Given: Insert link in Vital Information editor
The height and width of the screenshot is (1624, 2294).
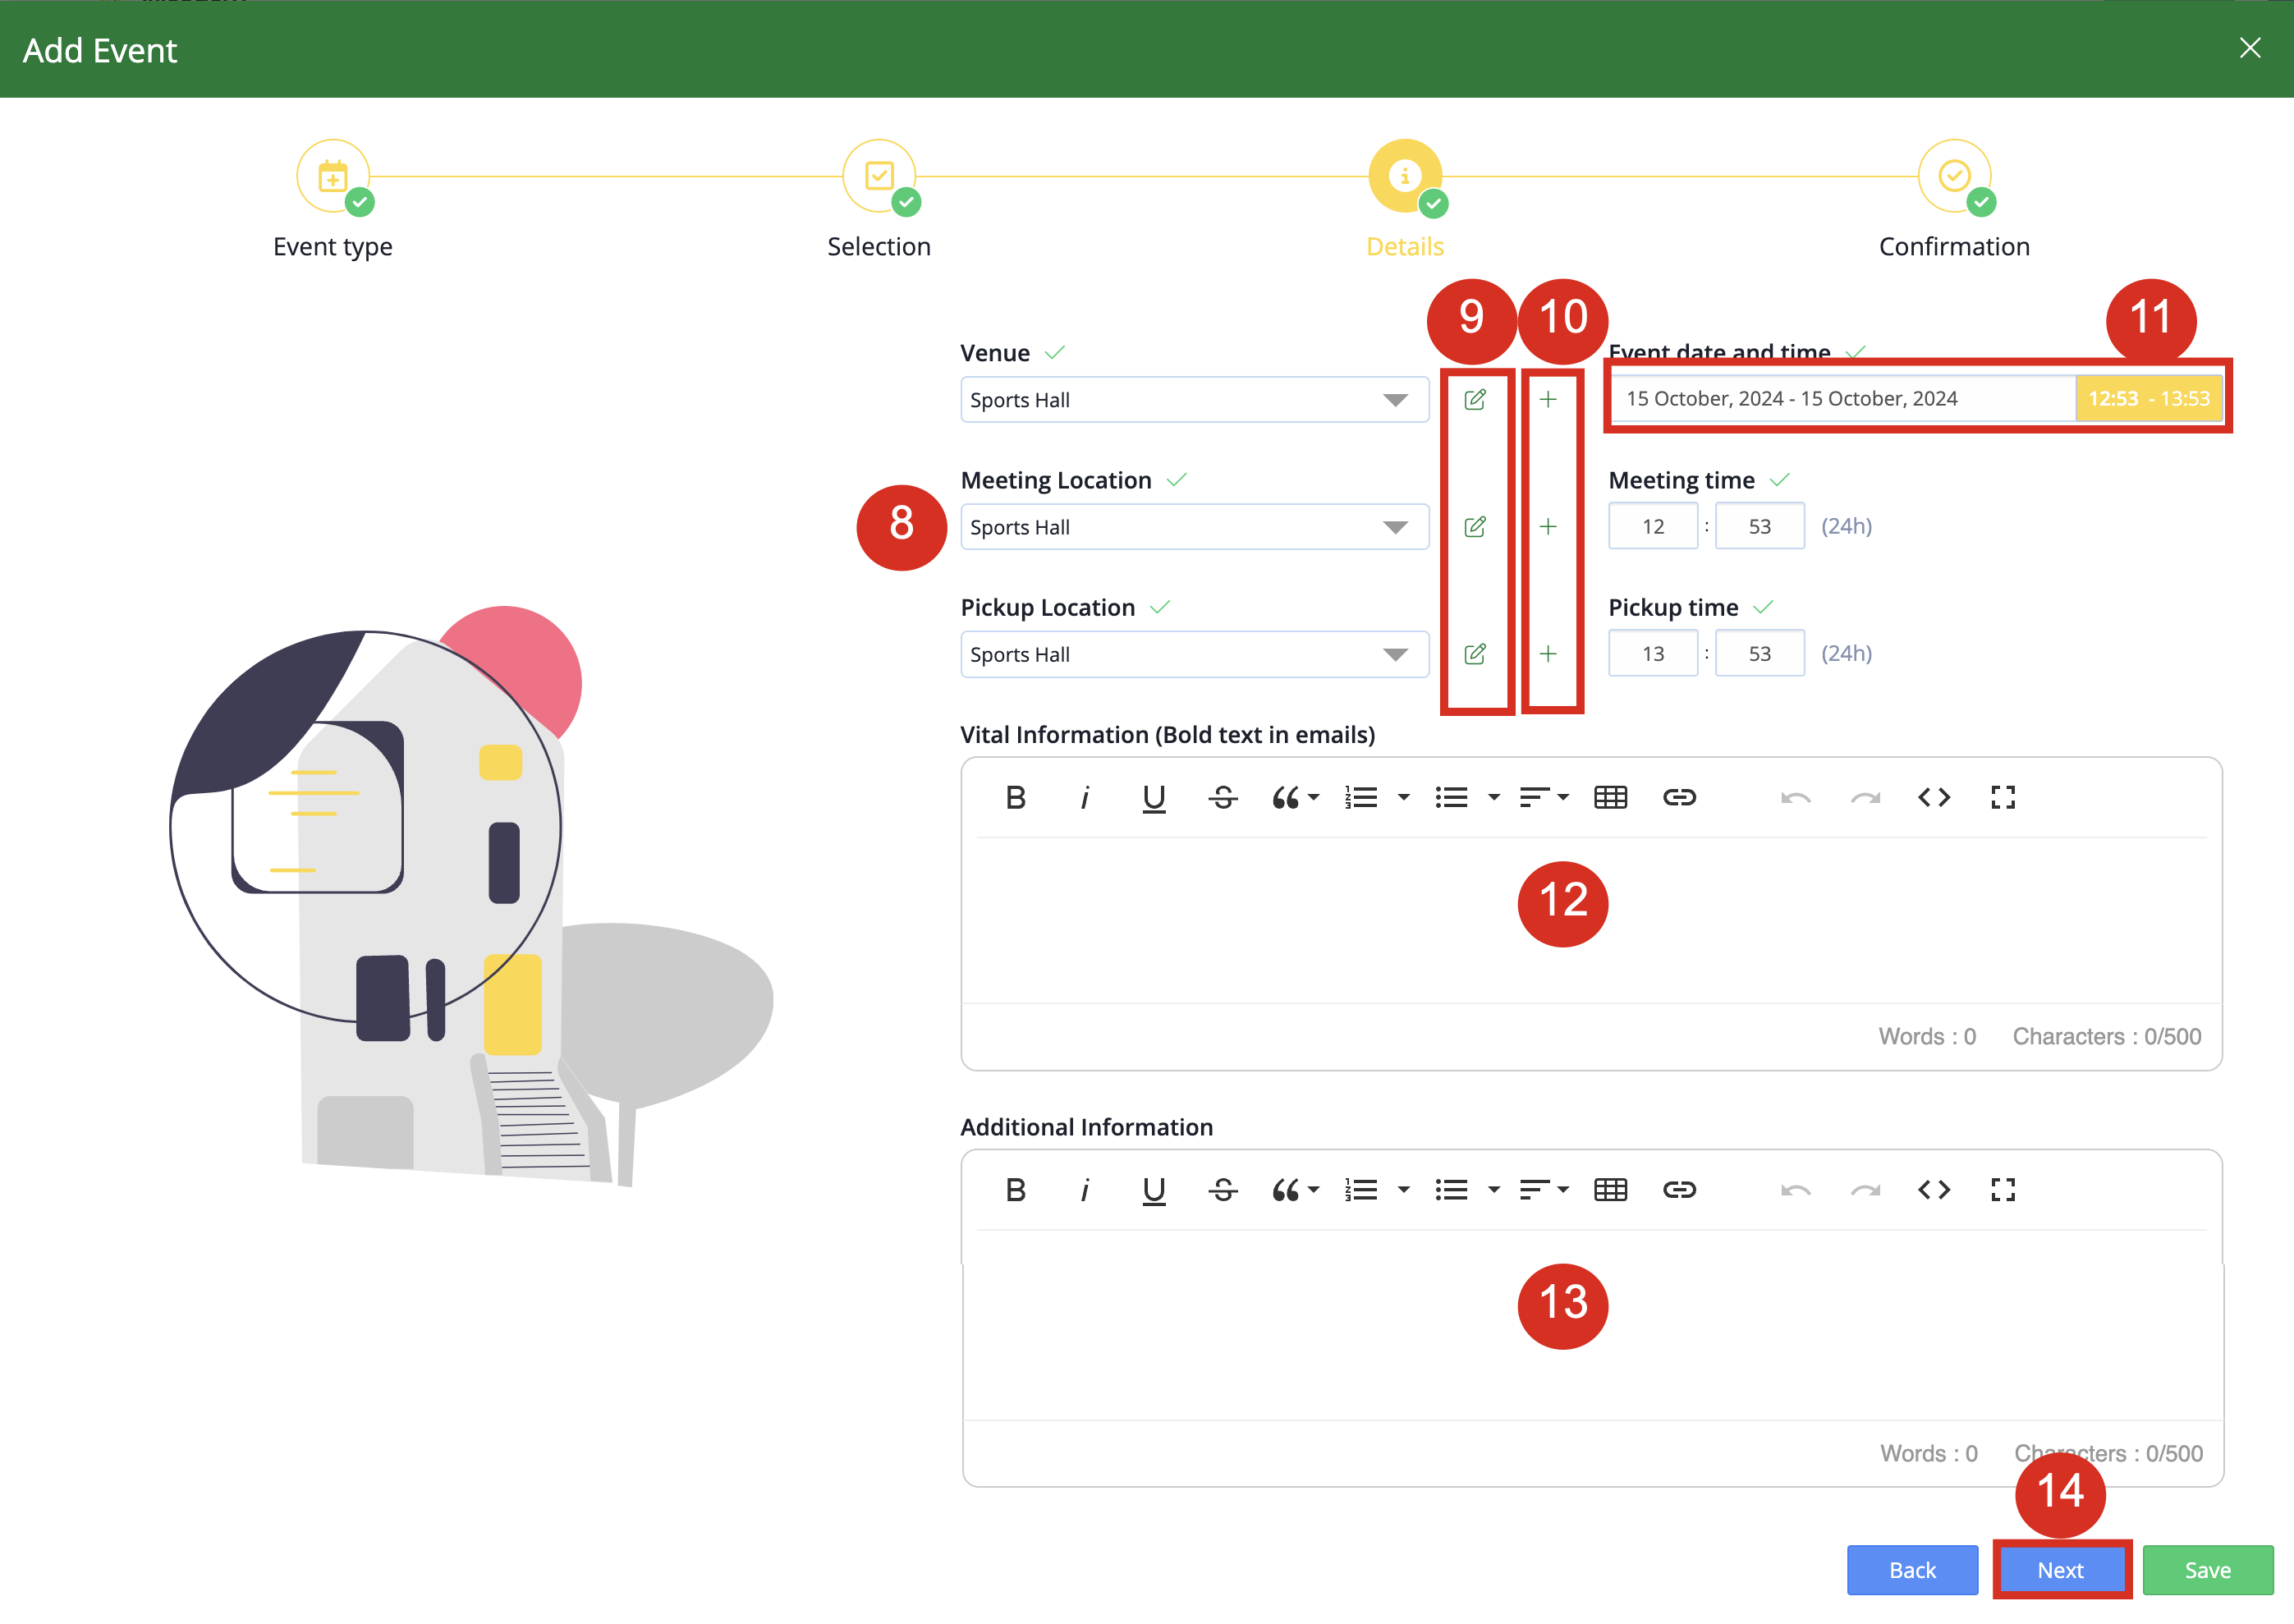Looking at the screenshot, I should [1679, 797].
